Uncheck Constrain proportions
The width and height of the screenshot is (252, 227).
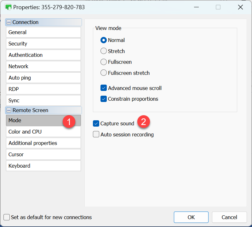(x=104, y=99)
